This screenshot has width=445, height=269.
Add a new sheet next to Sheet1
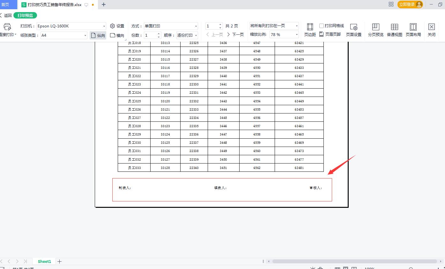click(59, 261)
